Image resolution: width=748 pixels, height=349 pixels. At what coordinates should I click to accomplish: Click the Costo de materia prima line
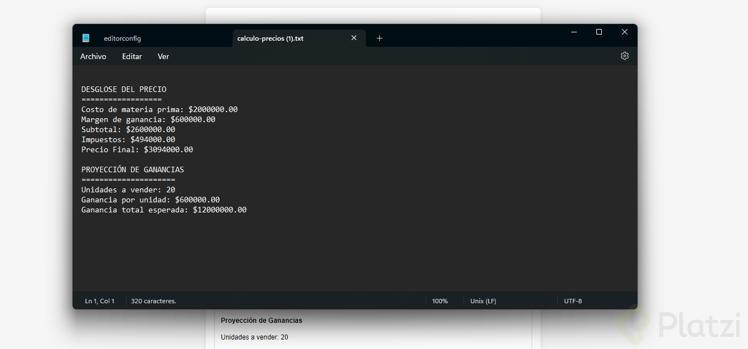[160, 109]
